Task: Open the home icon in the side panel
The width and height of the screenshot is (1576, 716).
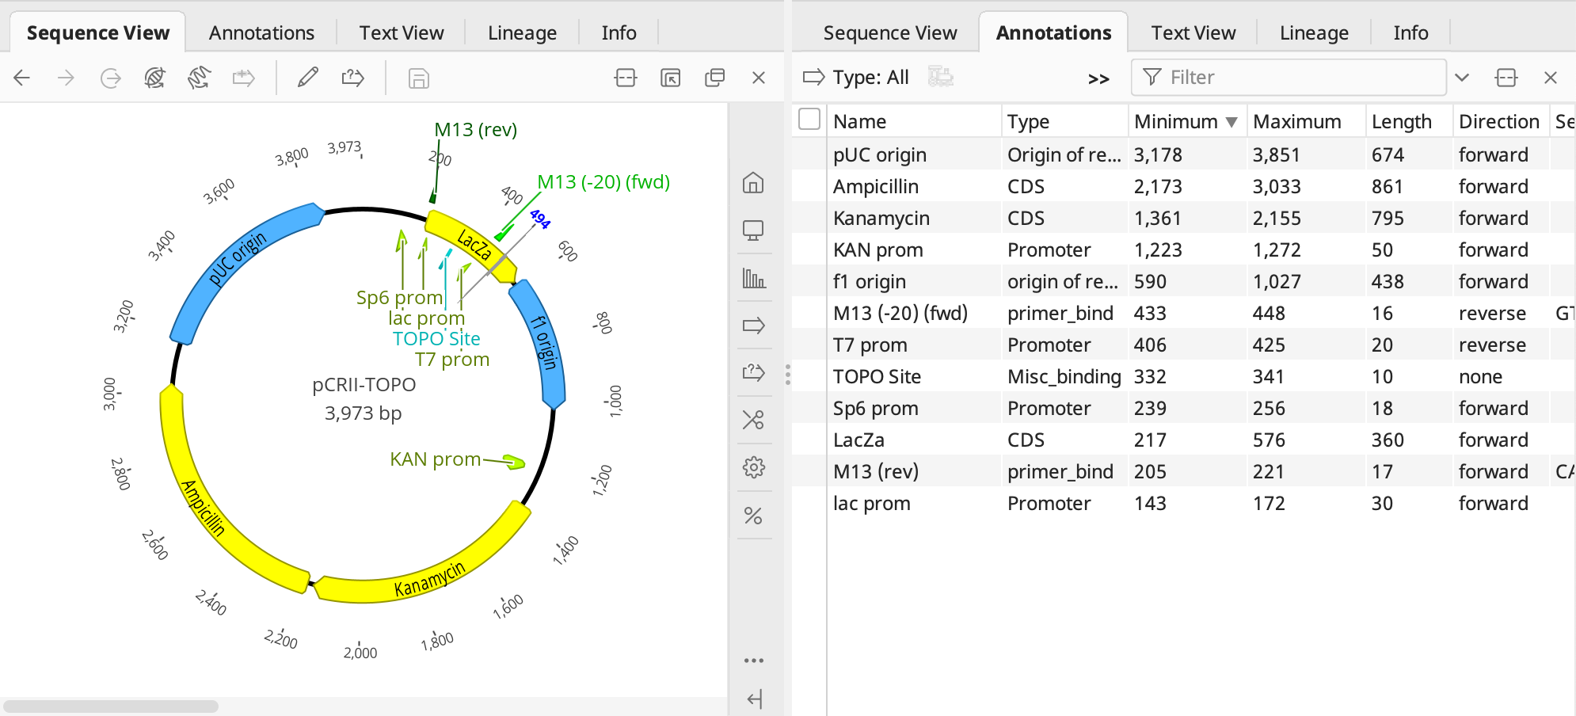Action: point(753,183)
